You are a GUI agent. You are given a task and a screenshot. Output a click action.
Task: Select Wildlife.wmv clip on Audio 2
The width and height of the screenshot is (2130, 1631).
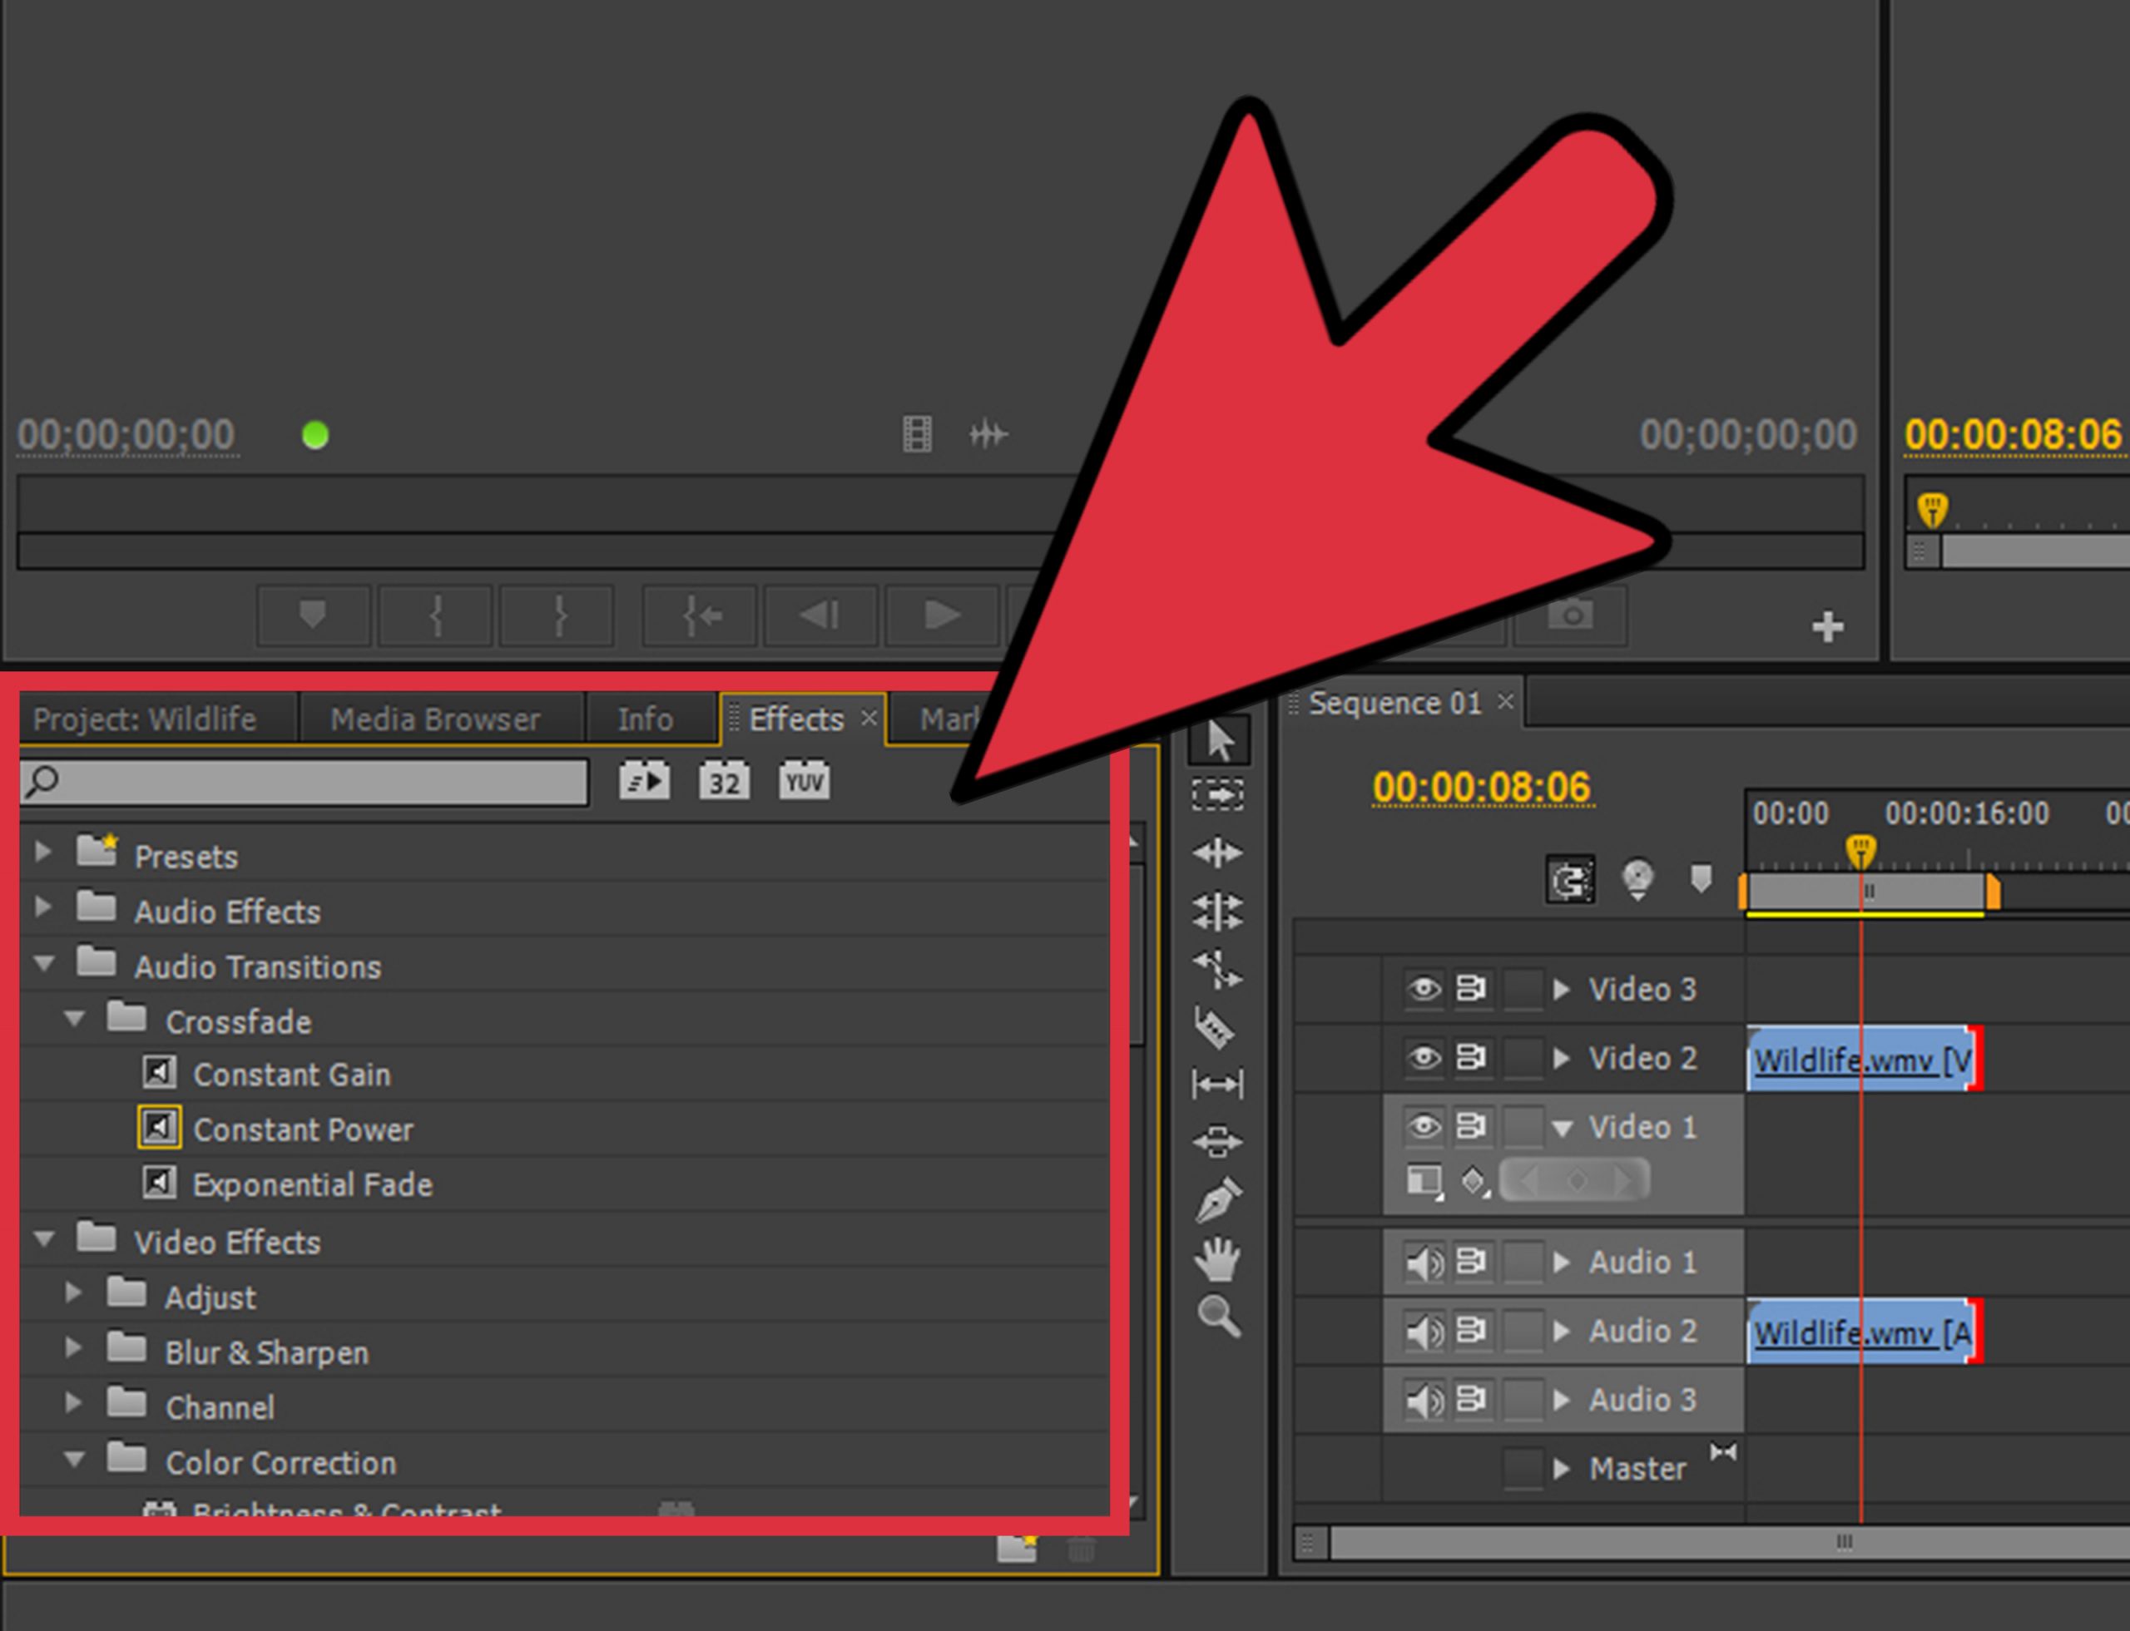1863,1332
